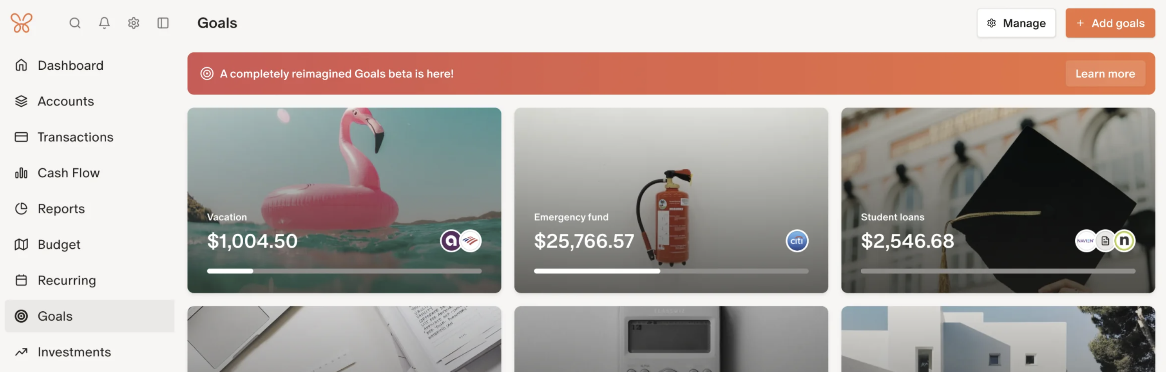This screenshot has width=1166, height=372.
Task: Click Learn more on Goals beta banner
Action: (x=1105, y=73)
